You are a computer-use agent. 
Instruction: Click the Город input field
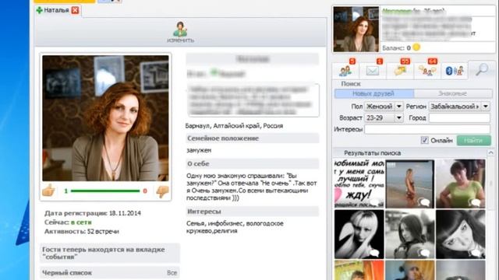click(x=459, y=117)
